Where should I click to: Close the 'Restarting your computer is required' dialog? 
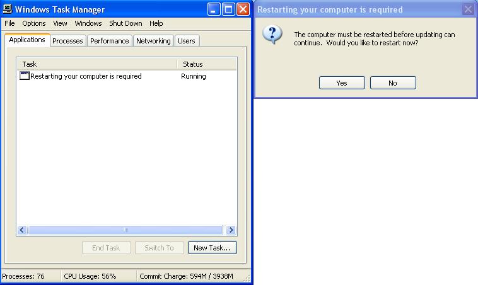pyautogui.click(x=469, y=9)
